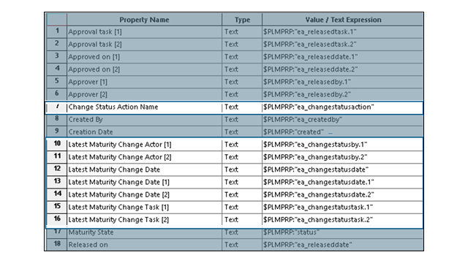Select the Latest Maturity Change Date [2] cell

point(144,195)
